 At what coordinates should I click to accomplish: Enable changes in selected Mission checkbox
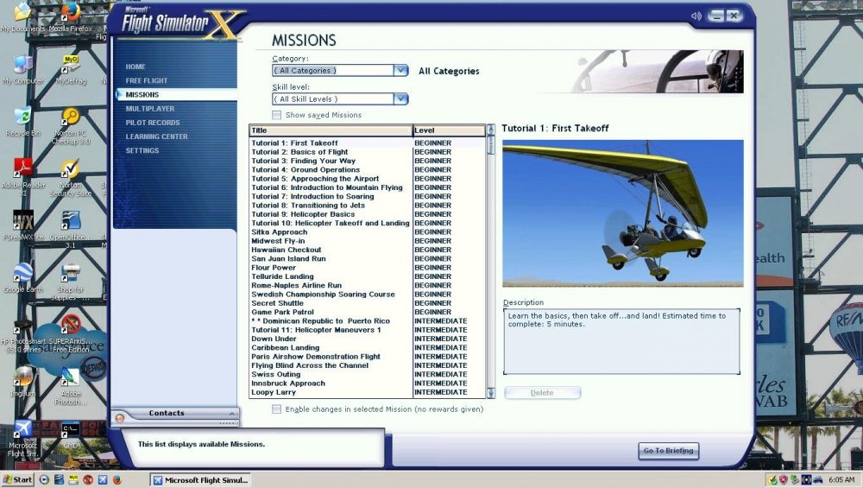click(276, 409)
